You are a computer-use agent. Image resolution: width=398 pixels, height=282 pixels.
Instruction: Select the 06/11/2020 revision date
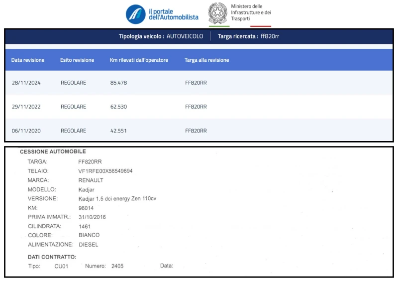click(26, 131)
